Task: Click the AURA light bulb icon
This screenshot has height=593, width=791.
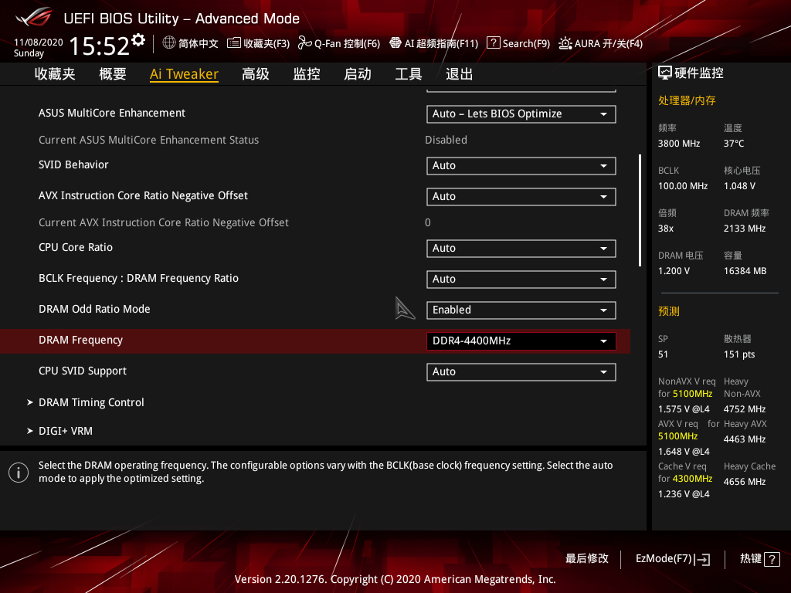Action: (565, 43)
